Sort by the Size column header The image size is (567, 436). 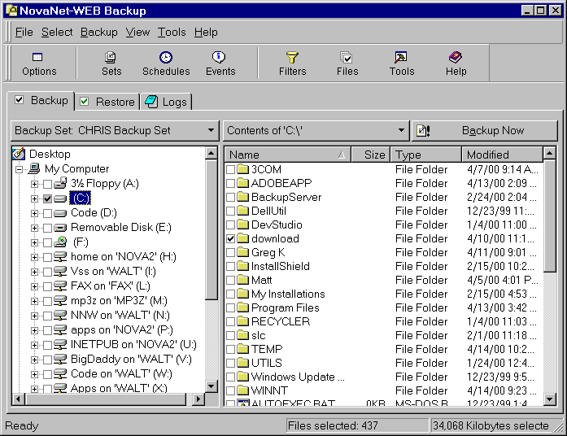pos(371,155)
